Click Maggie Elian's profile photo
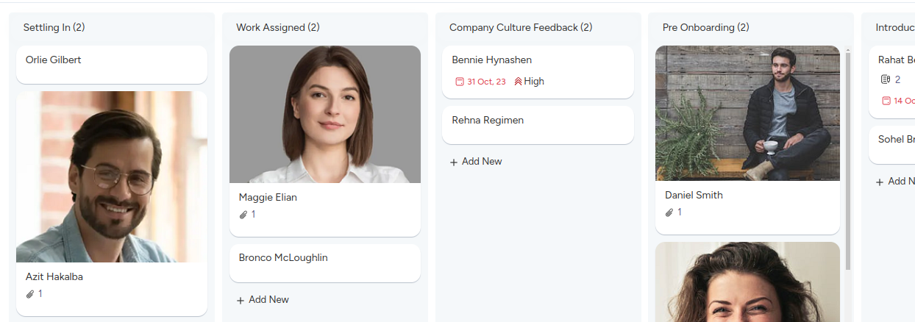915x322 pixels. pos(325,114)
